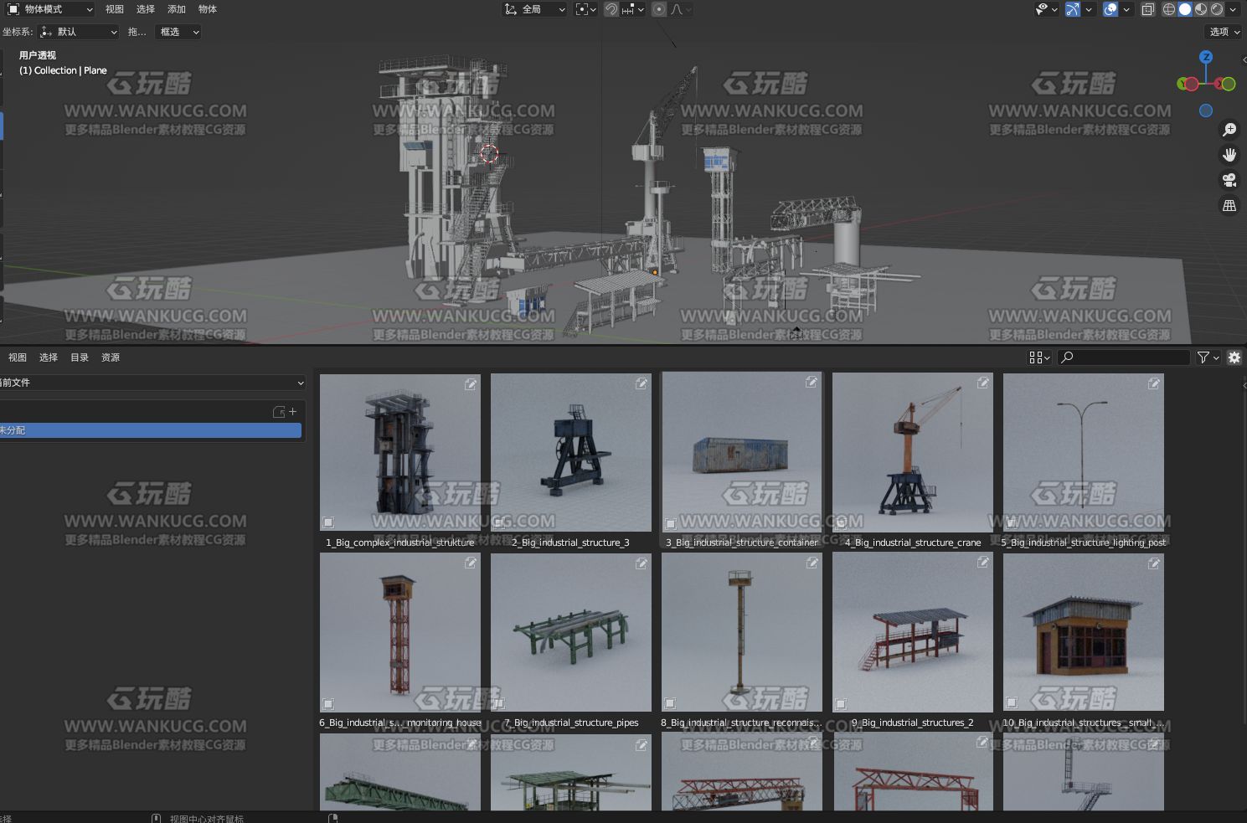This screenshot has height=823, width=1247.
Task: Open the pivot point dropdown
Action: pyautogui.click(x=585, y=9)
